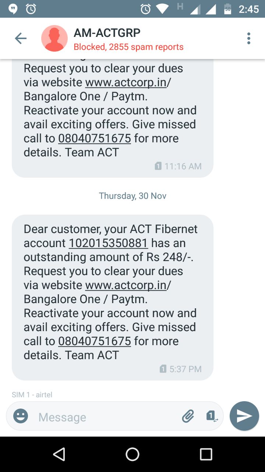Open www.actcorp.in link in upper message

126,83
